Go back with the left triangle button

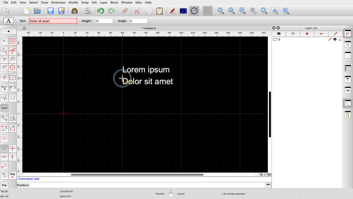(x=8, y=32)
